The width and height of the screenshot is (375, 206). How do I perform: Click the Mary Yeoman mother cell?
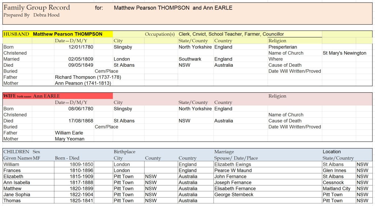[x=70, y=139]
